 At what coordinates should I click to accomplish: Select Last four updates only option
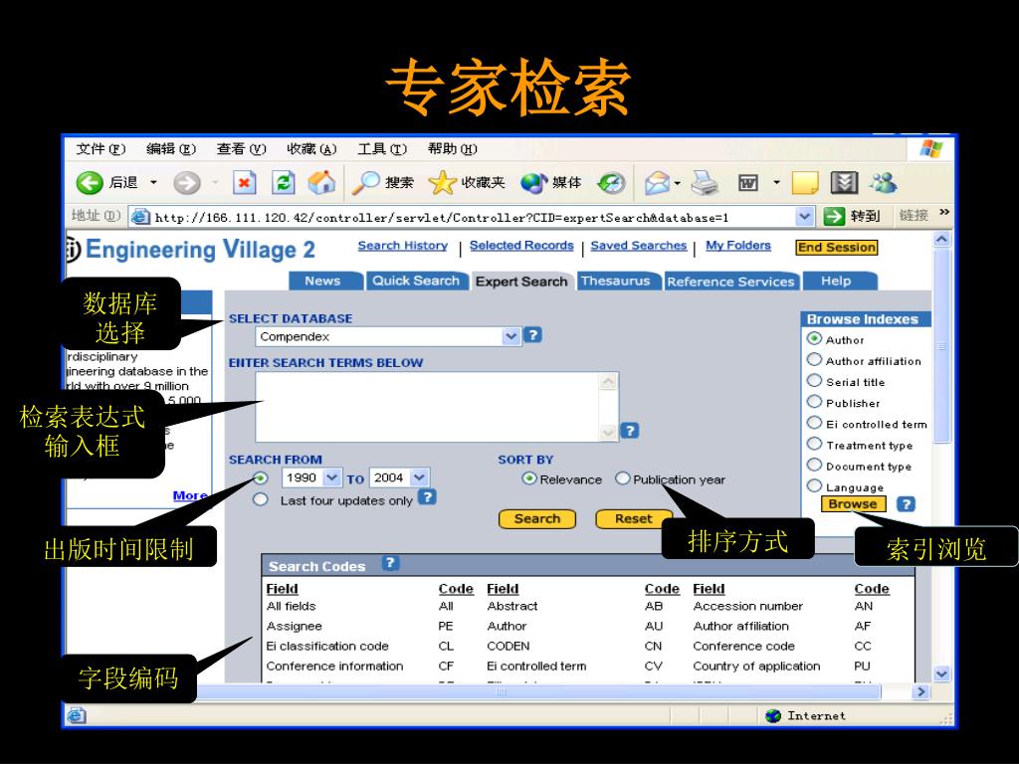[x=261, y=499]
